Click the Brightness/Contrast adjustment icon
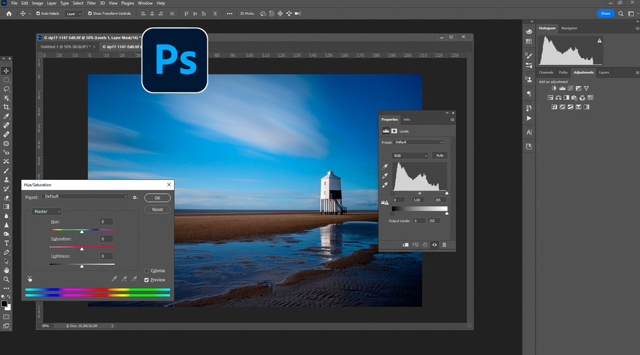 pos(555,88)
